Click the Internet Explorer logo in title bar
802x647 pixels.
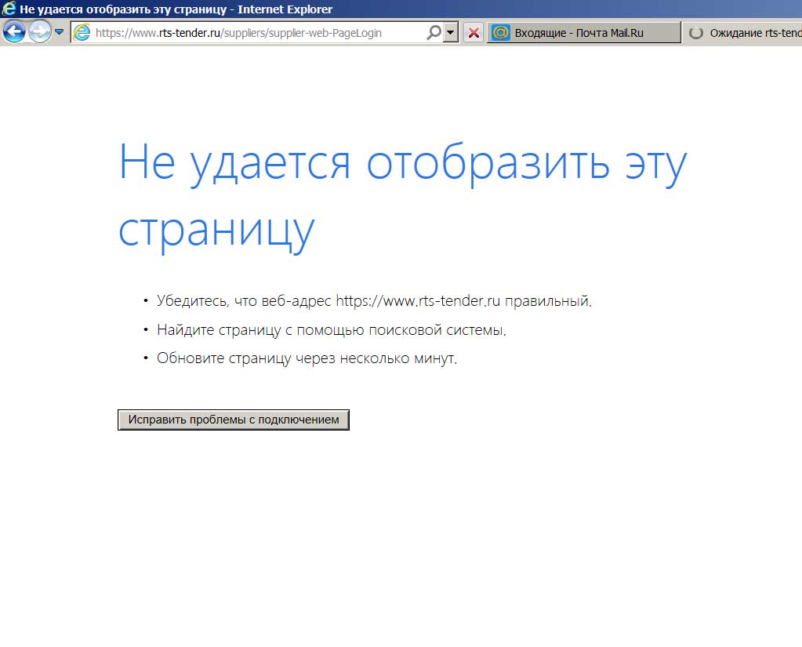click(9, 9)
